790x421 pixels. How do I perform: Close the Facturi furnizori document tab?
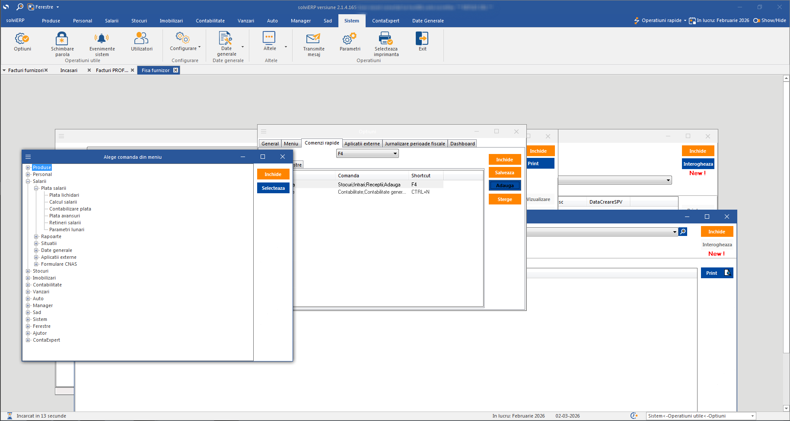pyautogui.click(x=46, y=70)
